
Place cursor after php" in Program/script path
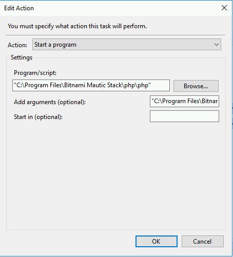coord(151,85)
